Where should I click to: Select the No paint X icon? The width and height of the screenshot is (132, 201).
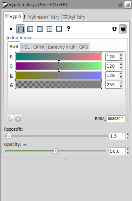point(11,29)
